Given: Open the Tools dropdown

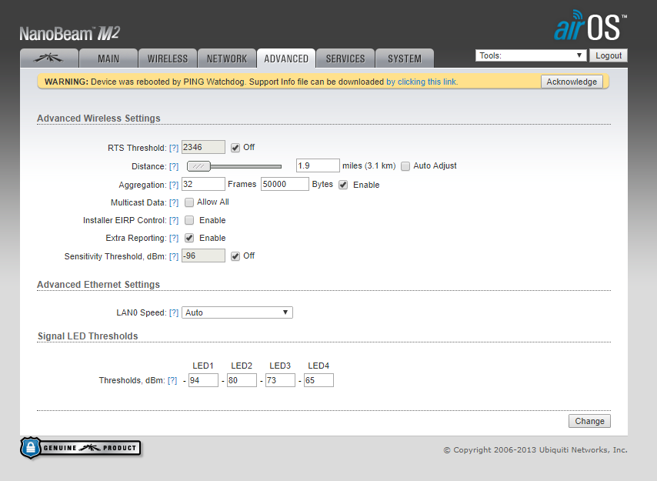Looking at the screenshot, I should (531, 55).
